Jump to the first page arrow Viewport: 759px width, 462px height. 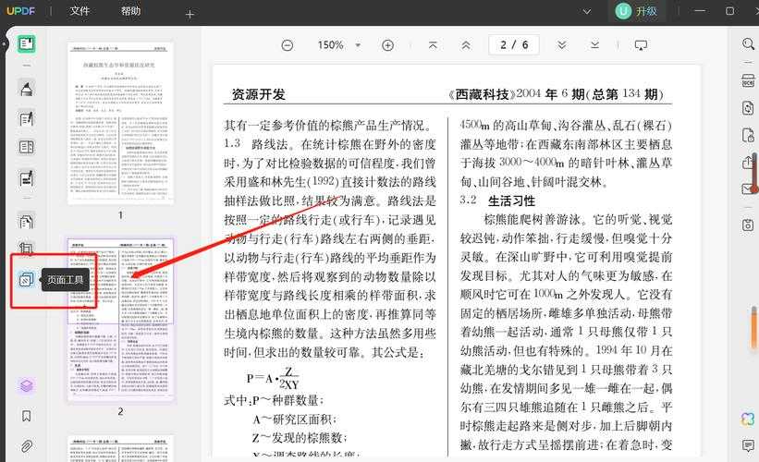433,45
